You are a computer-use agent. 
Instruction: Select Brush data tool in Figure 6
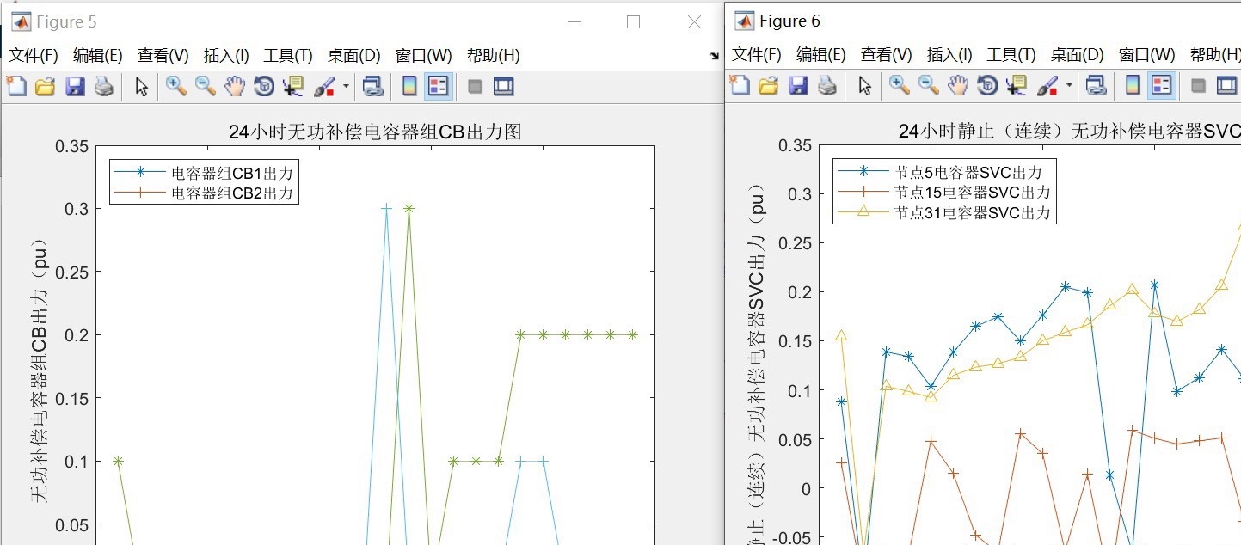click(1047, 86)
